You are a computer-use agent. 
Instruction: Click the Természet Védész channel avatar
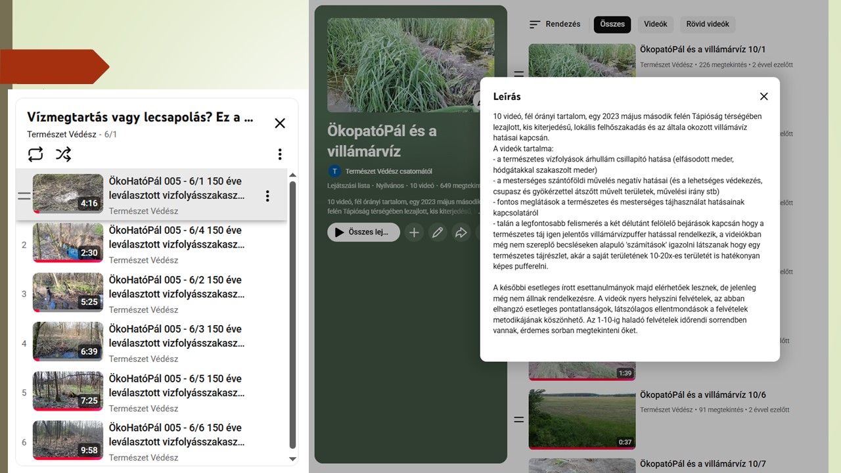(334, 171)
